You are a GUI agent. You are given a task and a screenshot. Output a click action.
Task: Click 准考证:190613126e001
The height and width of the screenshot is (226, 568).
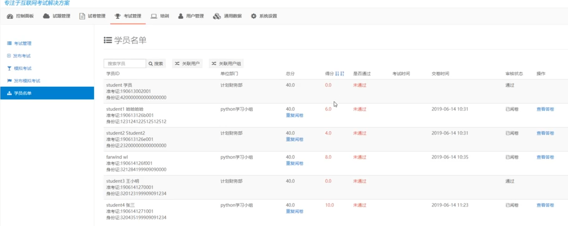click(130, 139)
